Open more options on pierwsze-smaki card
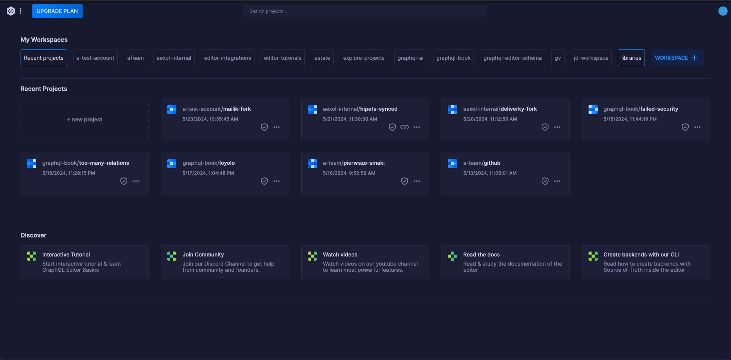The image size is (731, 360). click(x=417, y=181)
